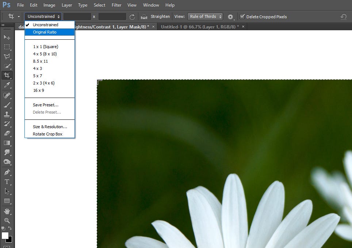Open crop options gear settings
The height and width of the screenshot is (248, 352).
230,17
